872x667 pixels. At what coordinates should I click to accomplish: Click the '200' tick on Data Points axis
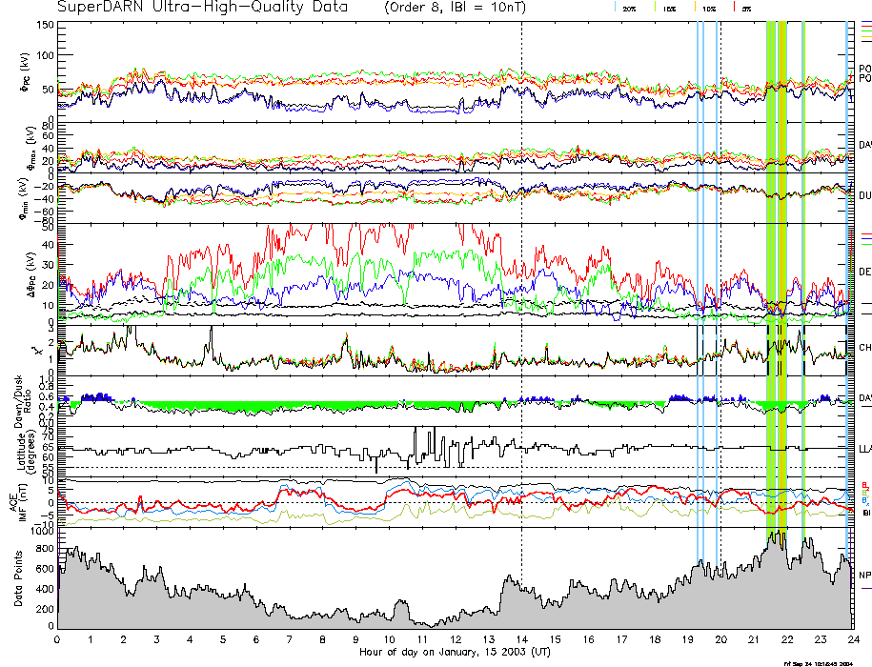coord(45,609)
